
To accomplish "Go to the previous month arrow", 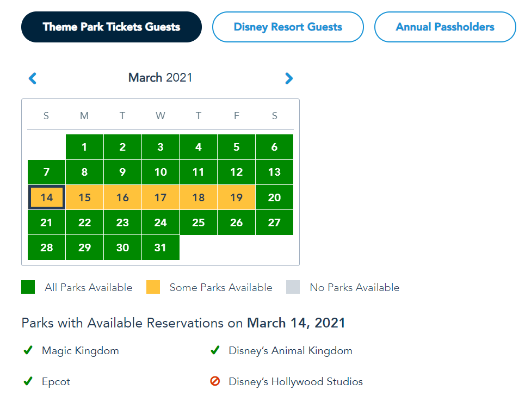I will click(x=33, y=78).
